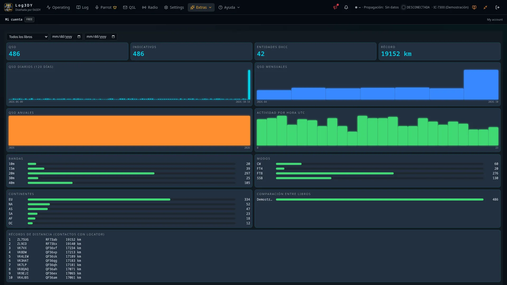Click the SSB mode row label
This screenshot has width=507, height=285.
[x=260, y=178]
